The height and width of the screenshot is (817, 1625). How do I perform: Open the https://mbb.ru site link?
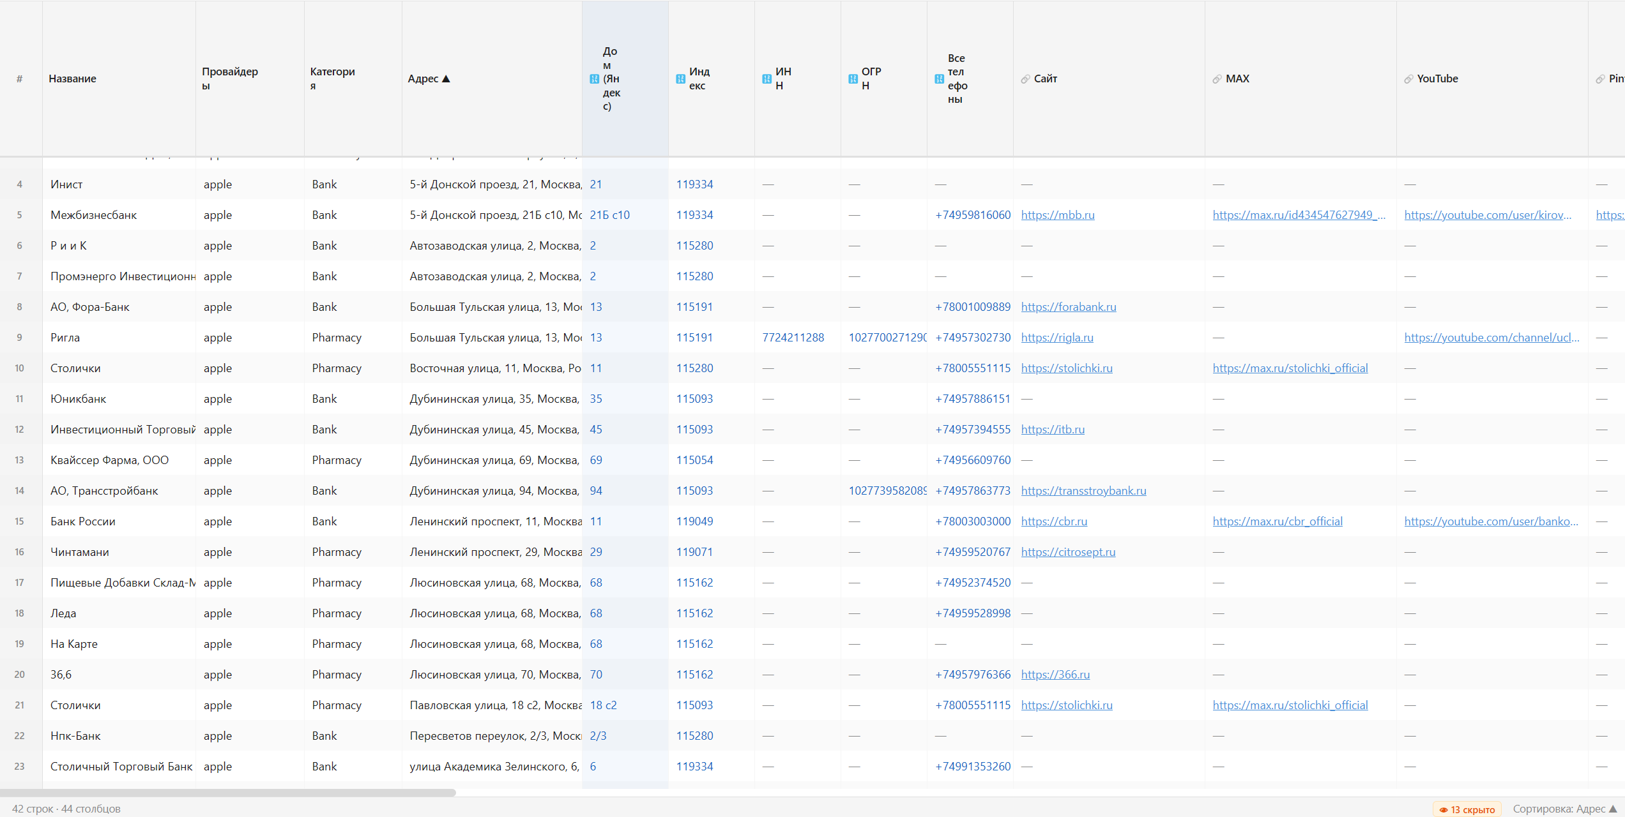(x=1058, y=215)
